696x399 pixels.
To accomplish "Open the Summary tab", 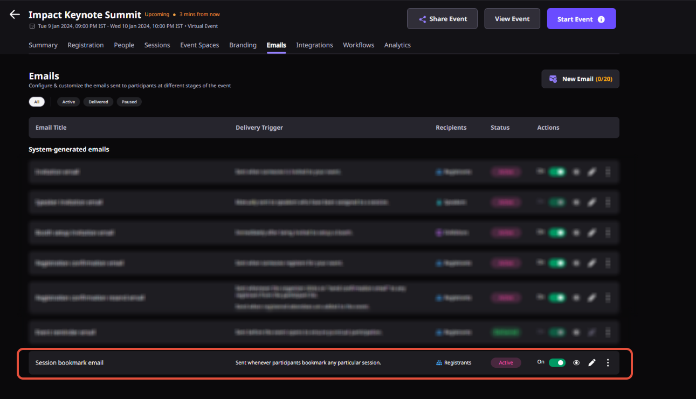I will pos(43,45).
